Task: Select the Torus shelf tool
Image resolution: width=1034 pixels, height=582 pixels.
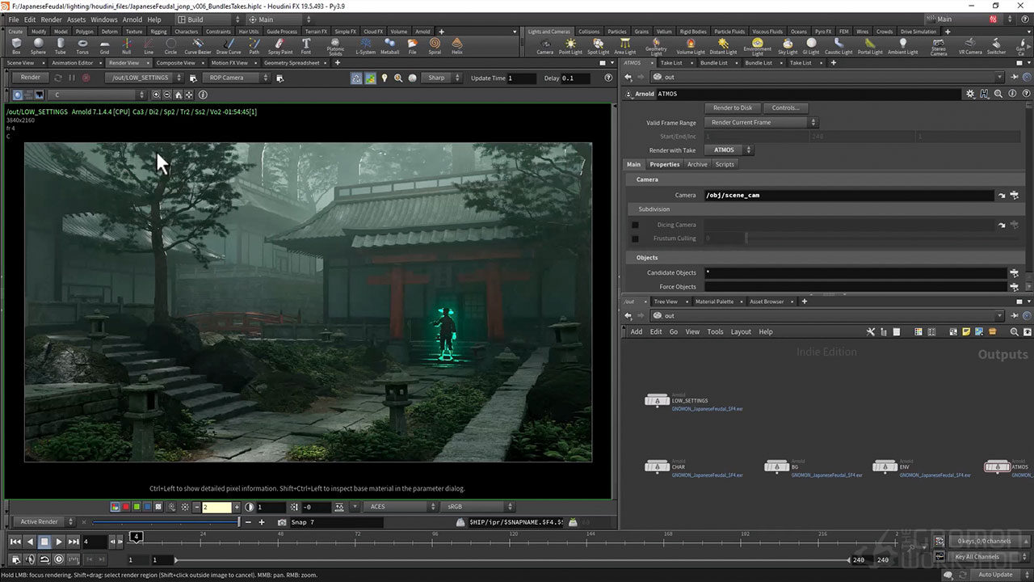Action: (x=82, y=45)
